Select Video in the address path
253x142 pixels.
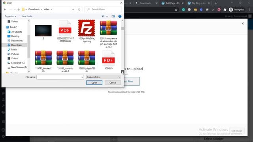pos(47,9)
